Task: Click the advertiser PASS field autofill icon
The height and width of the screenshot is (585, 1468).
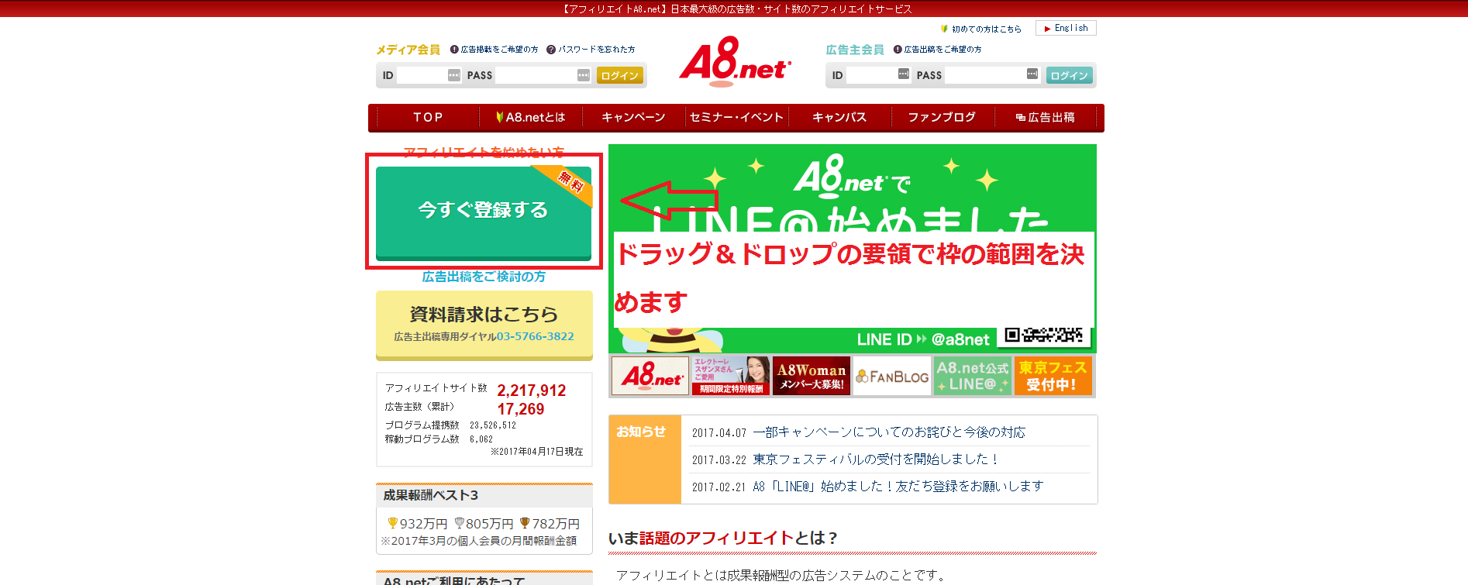Action: pos(1032,74)
